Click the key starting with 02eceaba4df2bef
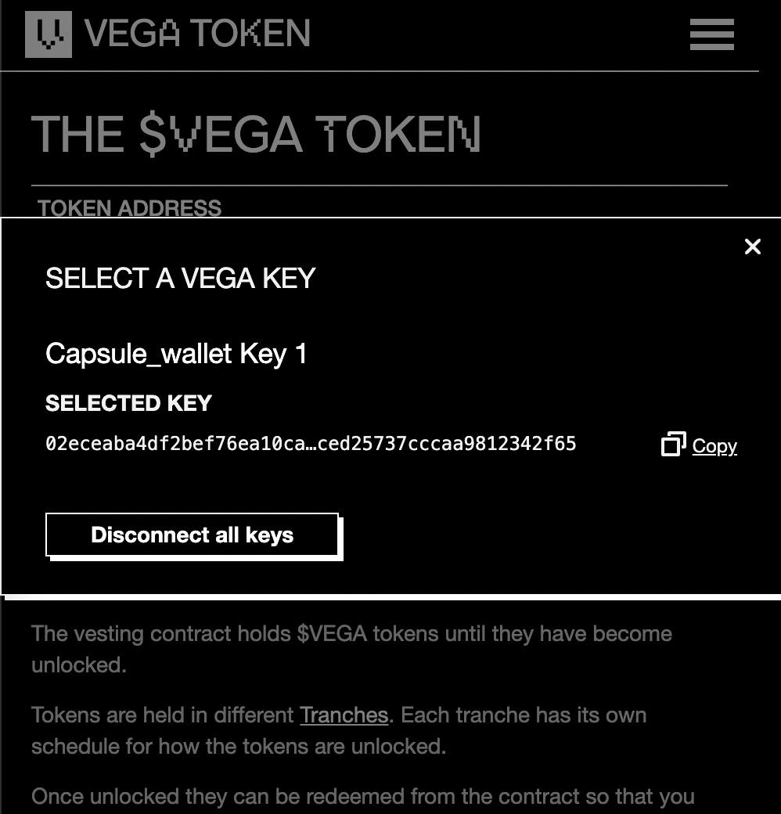The width and height of the screenshot is (781, 814). 311,444
